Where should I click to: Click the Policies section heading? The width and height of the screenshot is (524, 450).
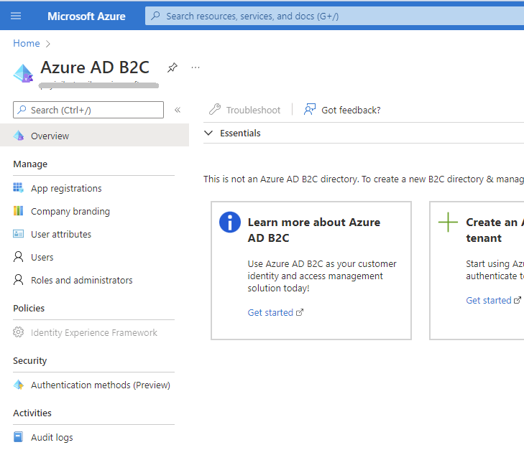(x=29, y=308)
